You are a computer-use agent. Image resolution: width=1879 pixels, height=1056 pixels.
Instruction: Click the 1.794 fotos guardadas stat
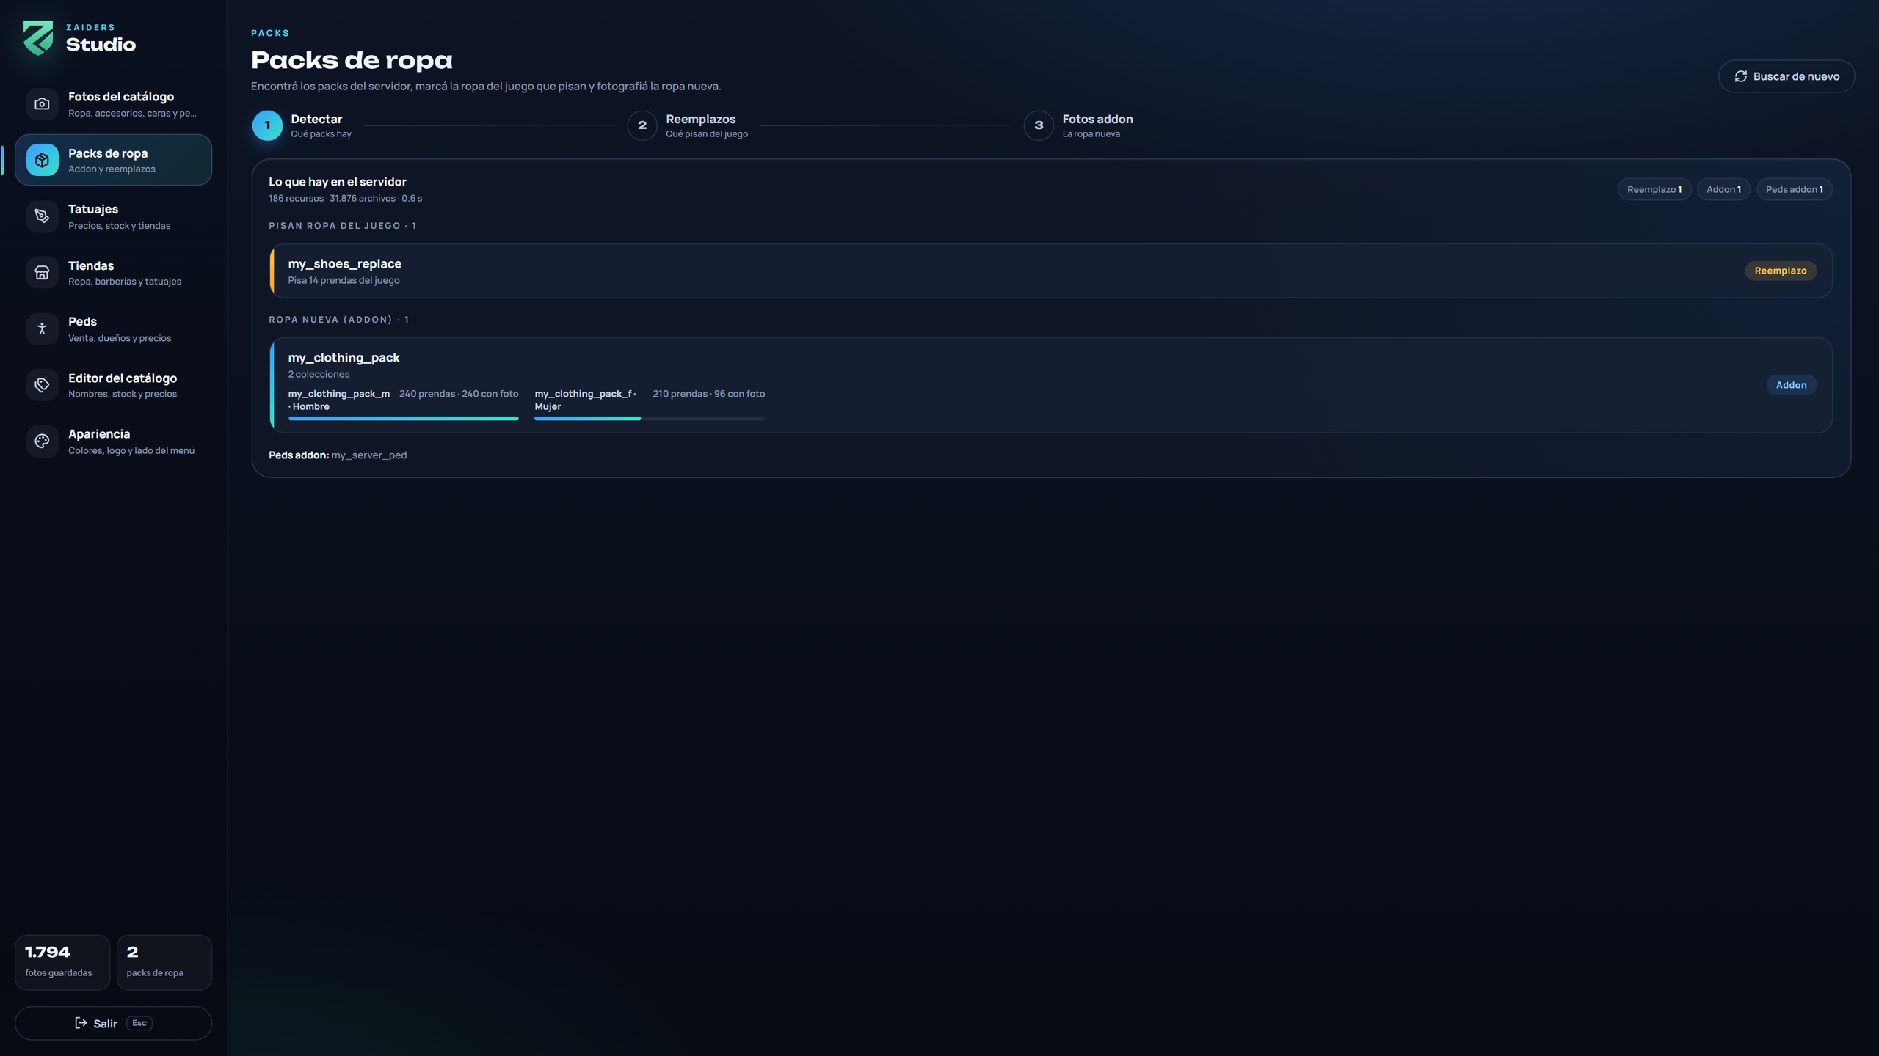tap(62, 962)
